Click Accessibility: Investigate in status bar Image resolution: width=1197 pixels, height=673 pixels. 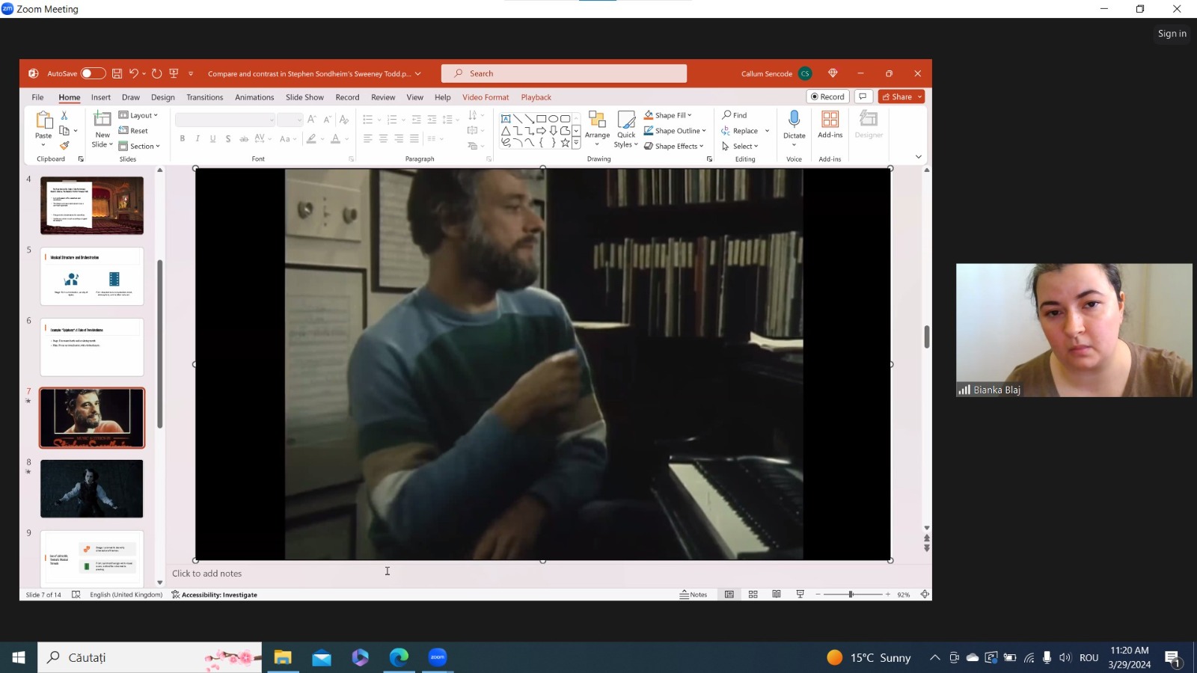tap(215, 595)
